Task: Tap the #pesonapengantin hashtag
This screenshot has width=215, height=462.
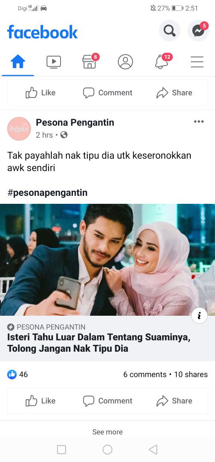Action: 47,193
